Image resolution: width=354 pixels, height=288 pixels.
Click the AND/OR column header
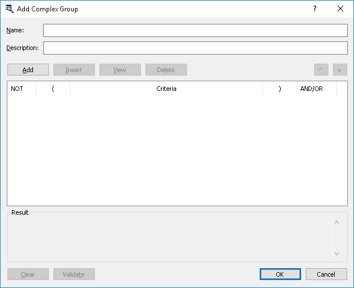coord(316,89)
